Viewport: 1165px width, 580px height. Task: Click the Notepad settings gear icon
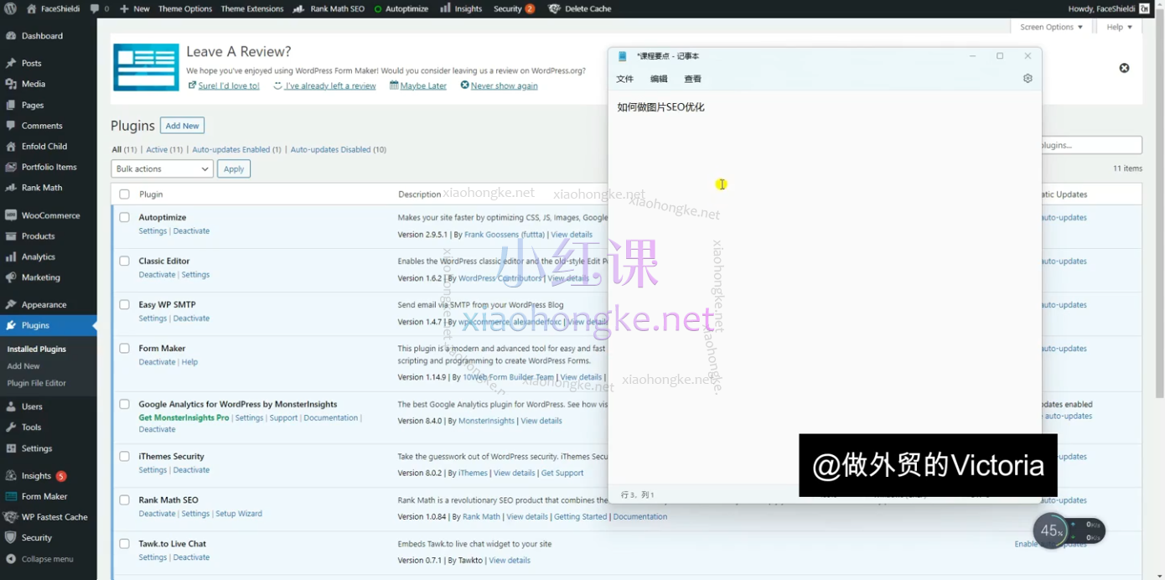[x=1028, y=78]
